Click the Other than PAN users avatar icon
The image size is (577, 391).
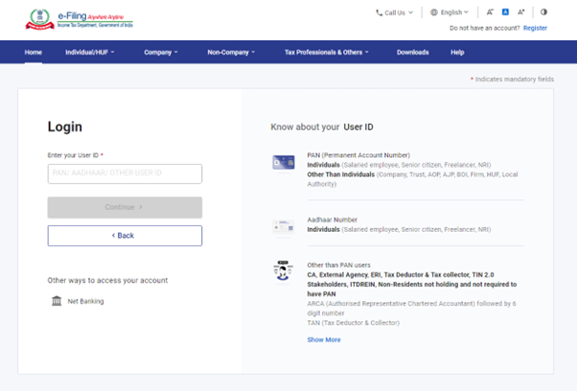pos(283,270)
